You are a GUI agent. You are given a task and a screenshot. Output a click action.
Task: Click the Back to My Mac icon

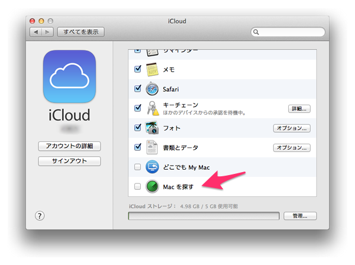coord(152,167)
